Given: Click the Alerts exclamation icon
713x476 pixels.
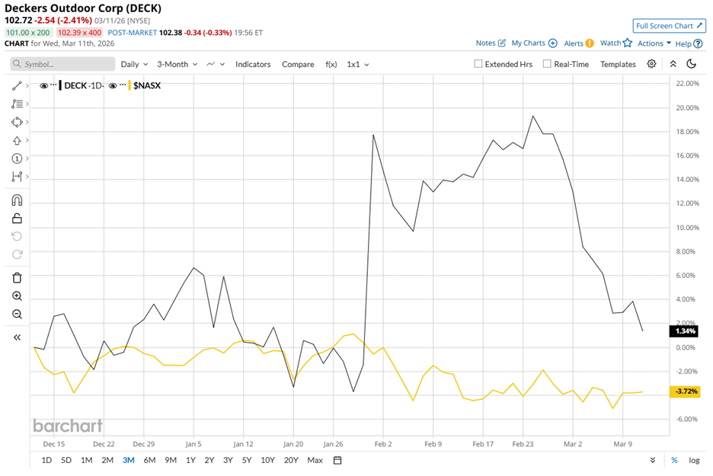Looking at the screenshot, I should (590, 43).
